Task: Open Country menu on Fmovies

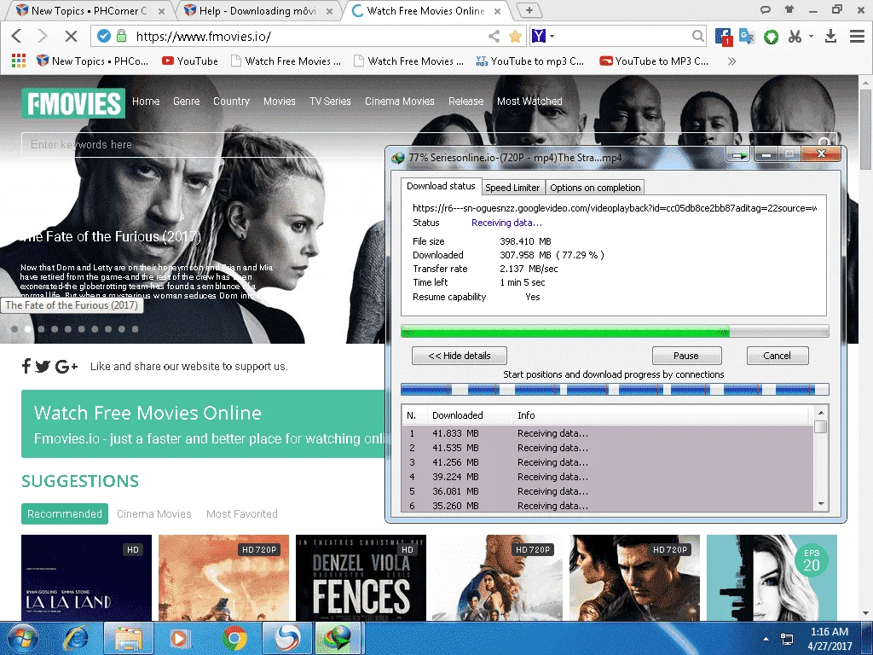Action: tap(231, 101)
